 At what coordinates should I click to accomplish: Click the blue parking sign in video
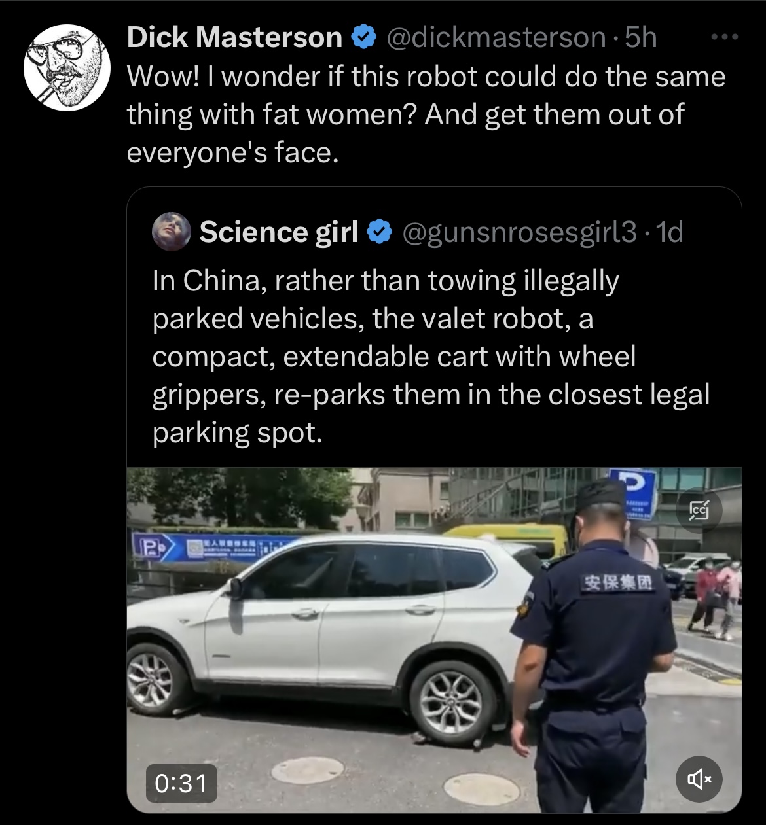coord(632,489)
